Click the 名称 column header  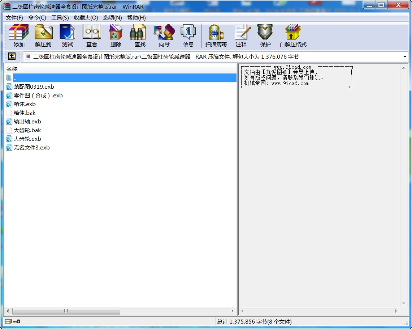[12, 69]
